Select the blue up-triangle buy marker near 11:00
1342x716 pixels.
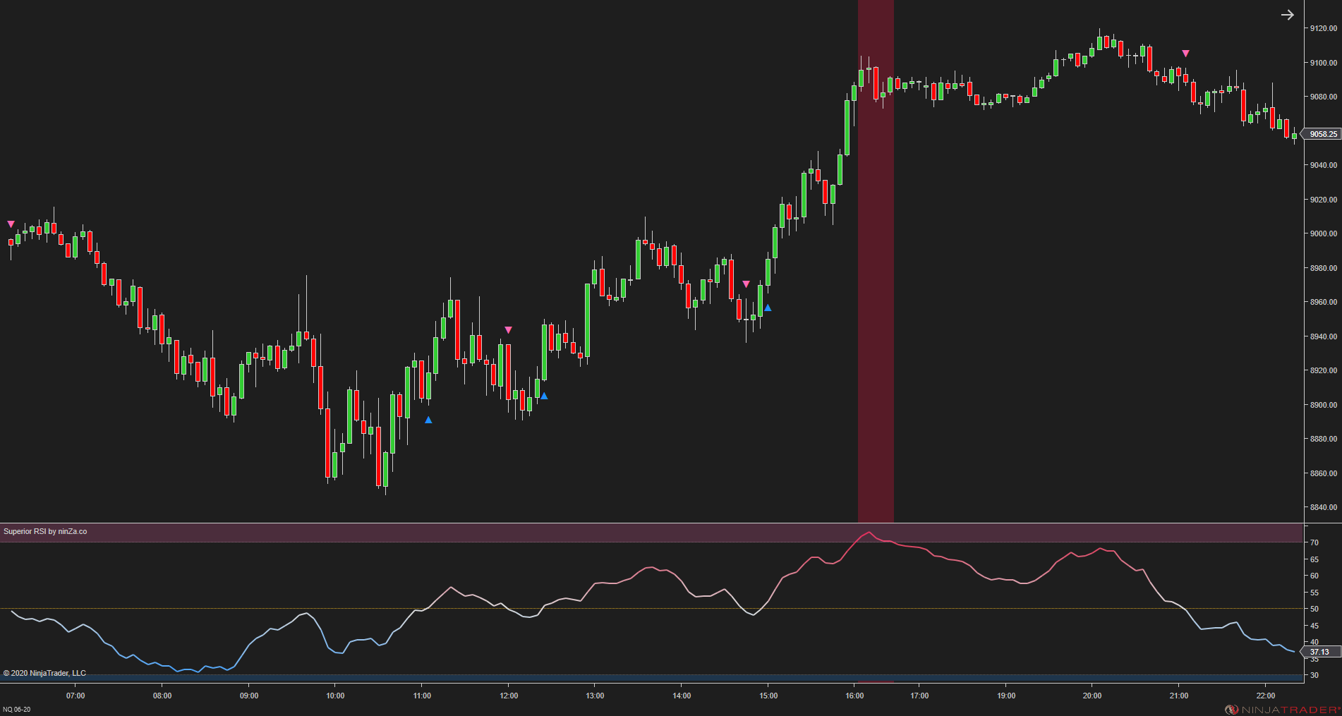428,420
